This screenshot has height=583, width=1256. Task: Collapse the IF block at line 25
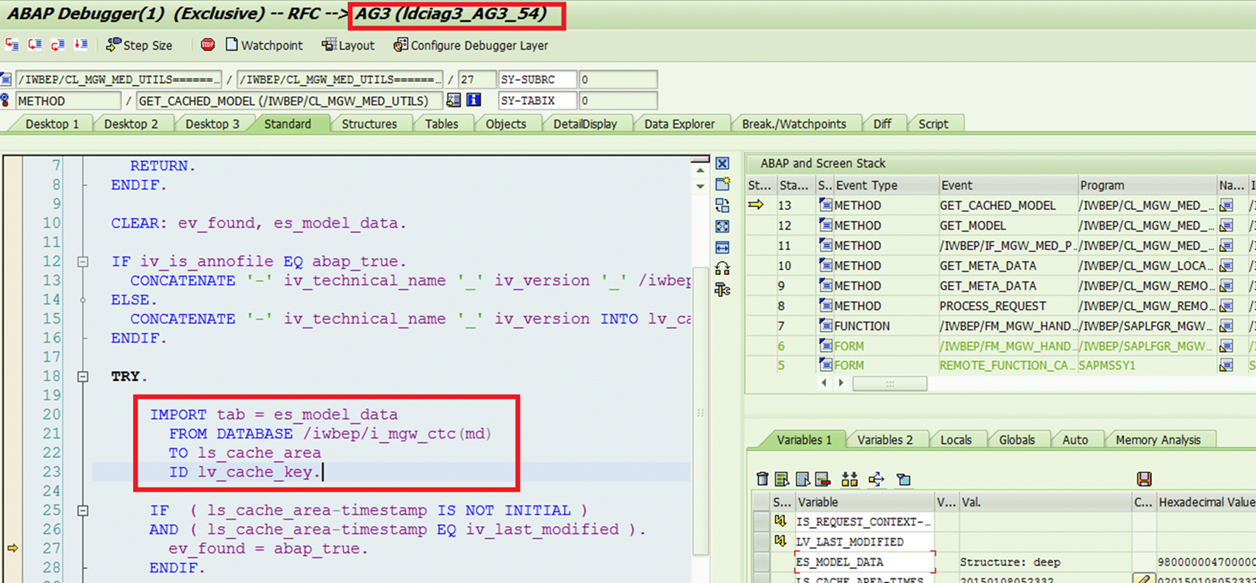pos(83,511)
